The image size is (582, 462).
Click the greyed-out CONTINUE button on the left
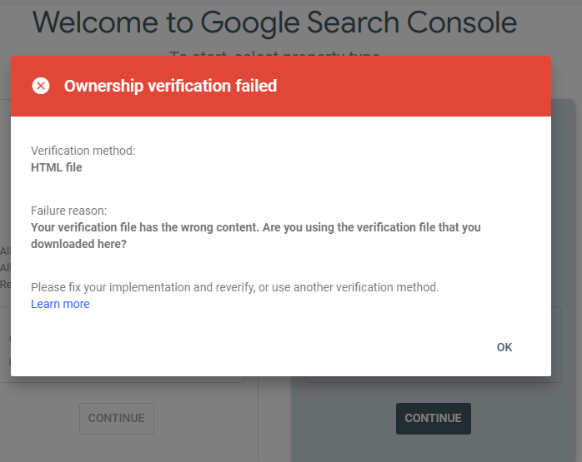[116, 418]
